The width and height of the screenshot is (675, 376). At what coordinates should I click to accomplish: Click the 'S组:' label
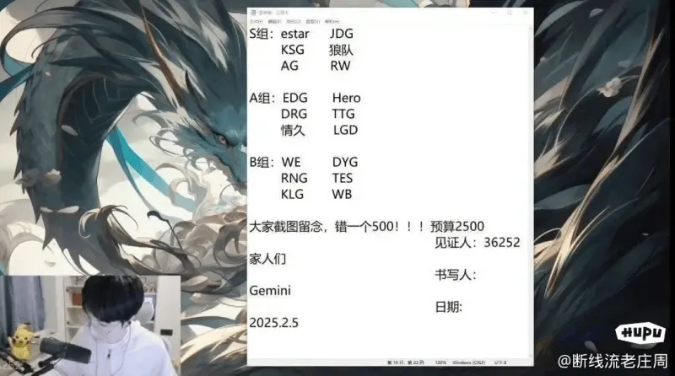click(262, 34)
